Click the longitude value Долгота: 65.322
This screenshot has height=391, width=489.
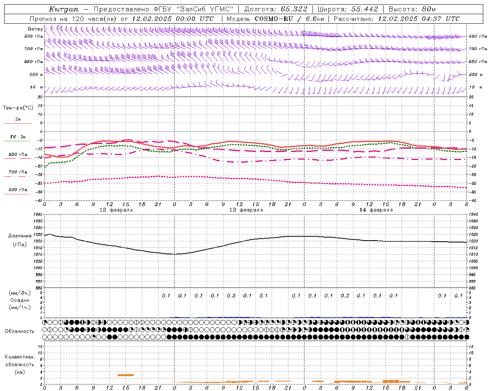pos(275,9)
